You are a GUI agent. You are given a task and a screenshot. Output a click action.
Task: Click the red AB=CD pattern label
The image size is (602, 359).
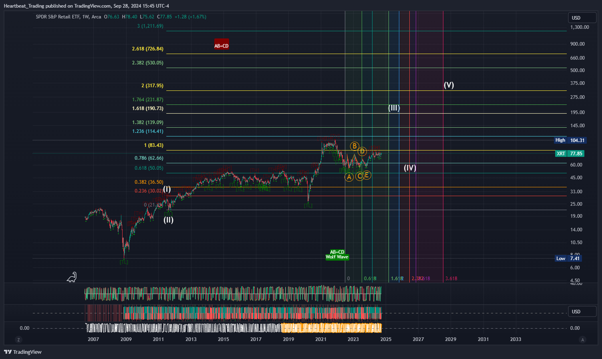221,44
